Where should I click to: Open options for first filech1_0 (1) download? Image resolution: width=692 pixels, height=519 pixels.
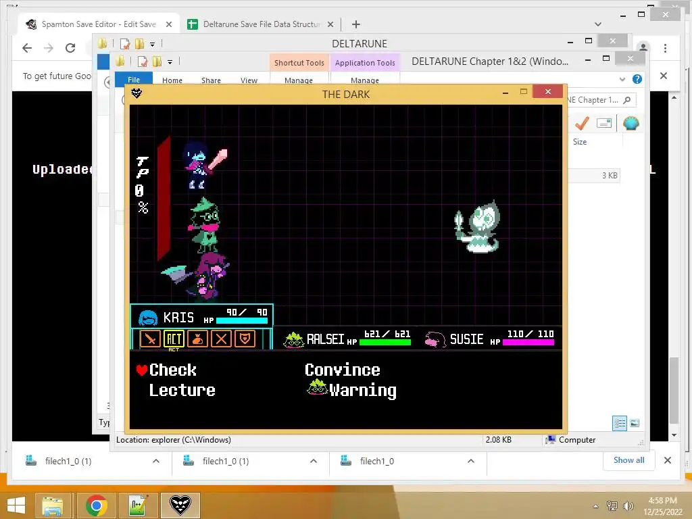pos(156,461)
